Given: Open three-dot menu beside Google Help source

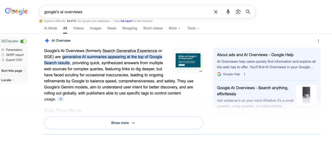Looking at the screenshot, I should pyautogui.click(x=244, y=74).
